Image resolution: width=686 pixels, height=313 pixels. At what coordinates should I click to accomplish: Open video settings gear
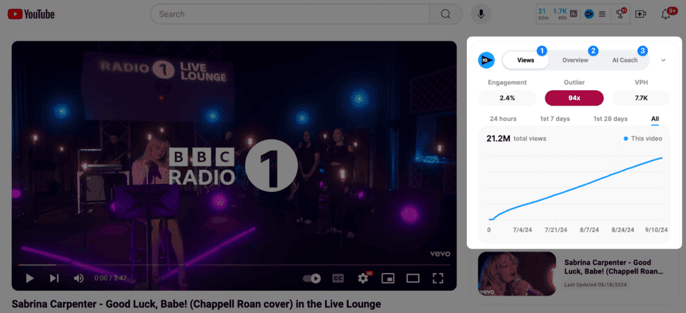tap(363, 278)
